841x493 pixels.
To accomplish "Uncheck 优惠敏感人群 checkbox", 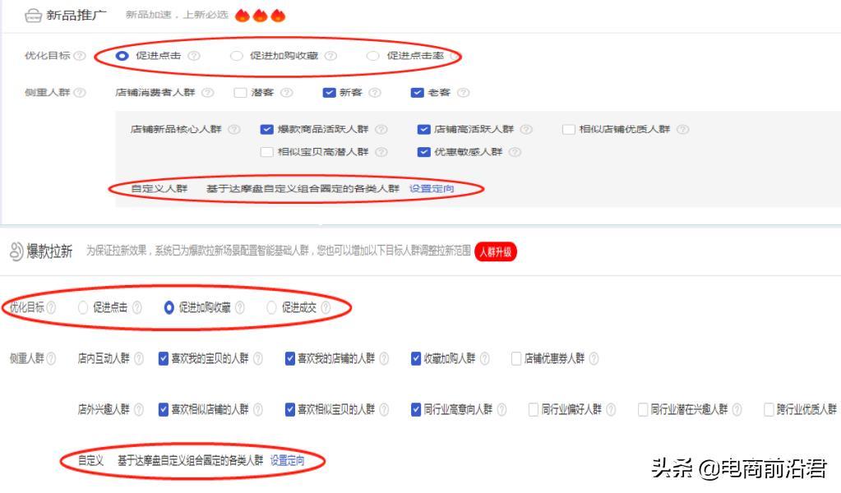I will (x=424, y=152).
